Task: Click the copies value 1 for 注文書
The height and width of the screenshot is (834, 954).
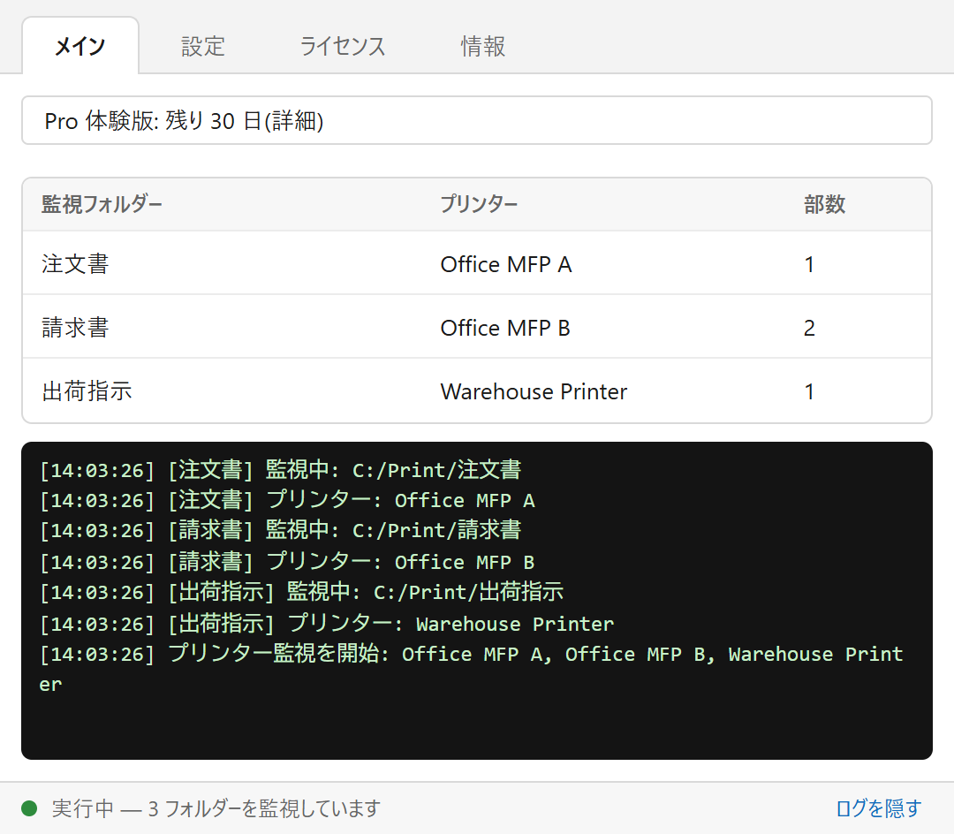Action: [x=809, y=264]
